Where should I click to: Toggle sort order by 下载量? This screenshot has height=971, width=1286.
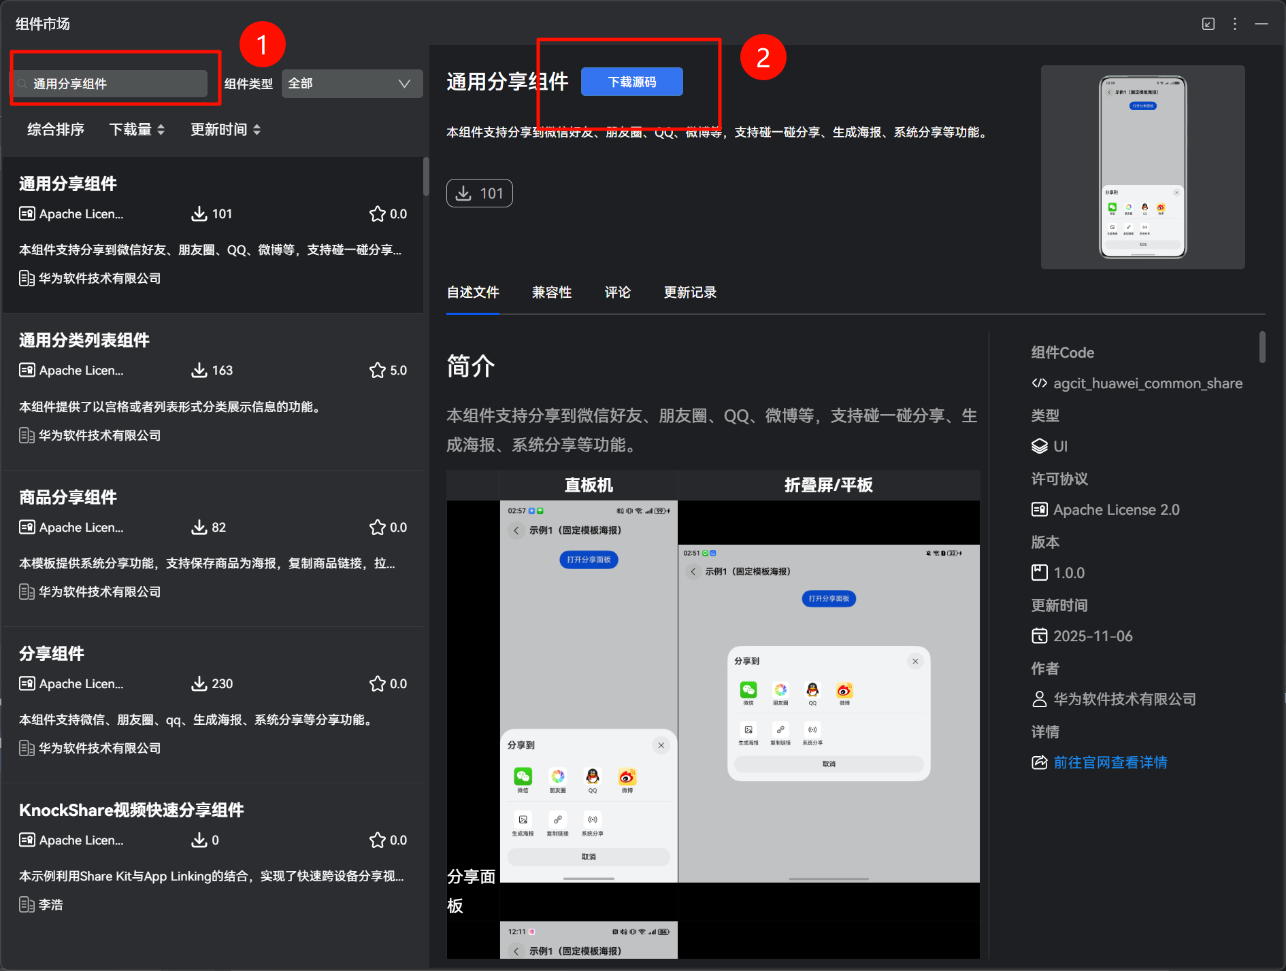tap(137, 129)
